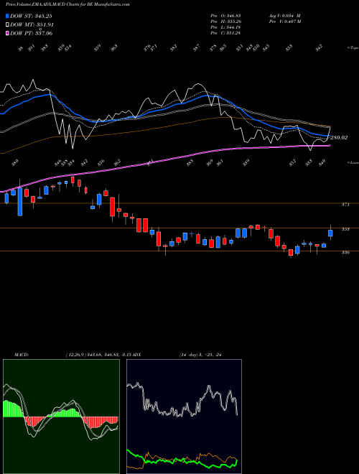The height and width of the screenshot is (474, 359).
Task: Click the tall blue candlestick near the left
Action: tap(20, 202)
